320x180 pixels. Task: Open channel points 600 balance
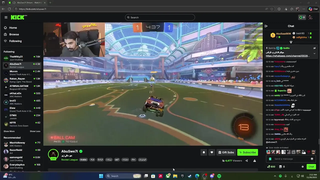click(271, 167)
